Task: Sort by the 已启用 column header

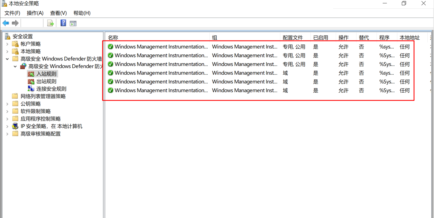Action: coord(323,37)
